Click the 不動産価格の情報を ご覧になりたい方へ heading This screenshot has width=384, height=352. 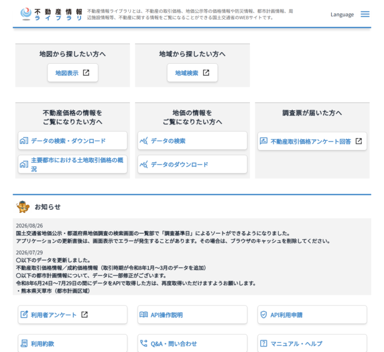(x=72, y=117)
